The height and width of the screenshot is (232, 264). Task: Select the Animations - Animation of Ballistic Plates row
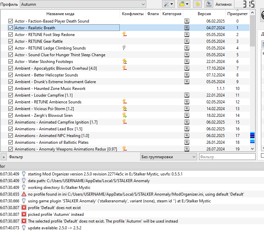[51, 142]
